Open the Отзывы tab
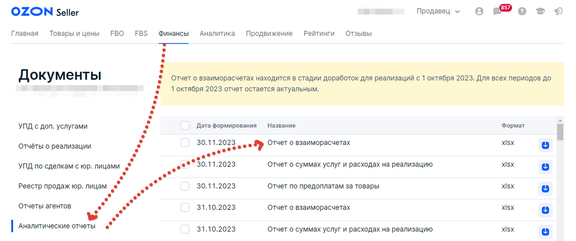This screenshot has height=241, width=576. tap(359, 33)
